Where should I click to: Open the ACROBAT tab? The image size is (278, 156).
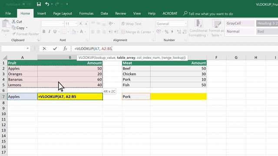pyautogui.click(x=170, y=13)
